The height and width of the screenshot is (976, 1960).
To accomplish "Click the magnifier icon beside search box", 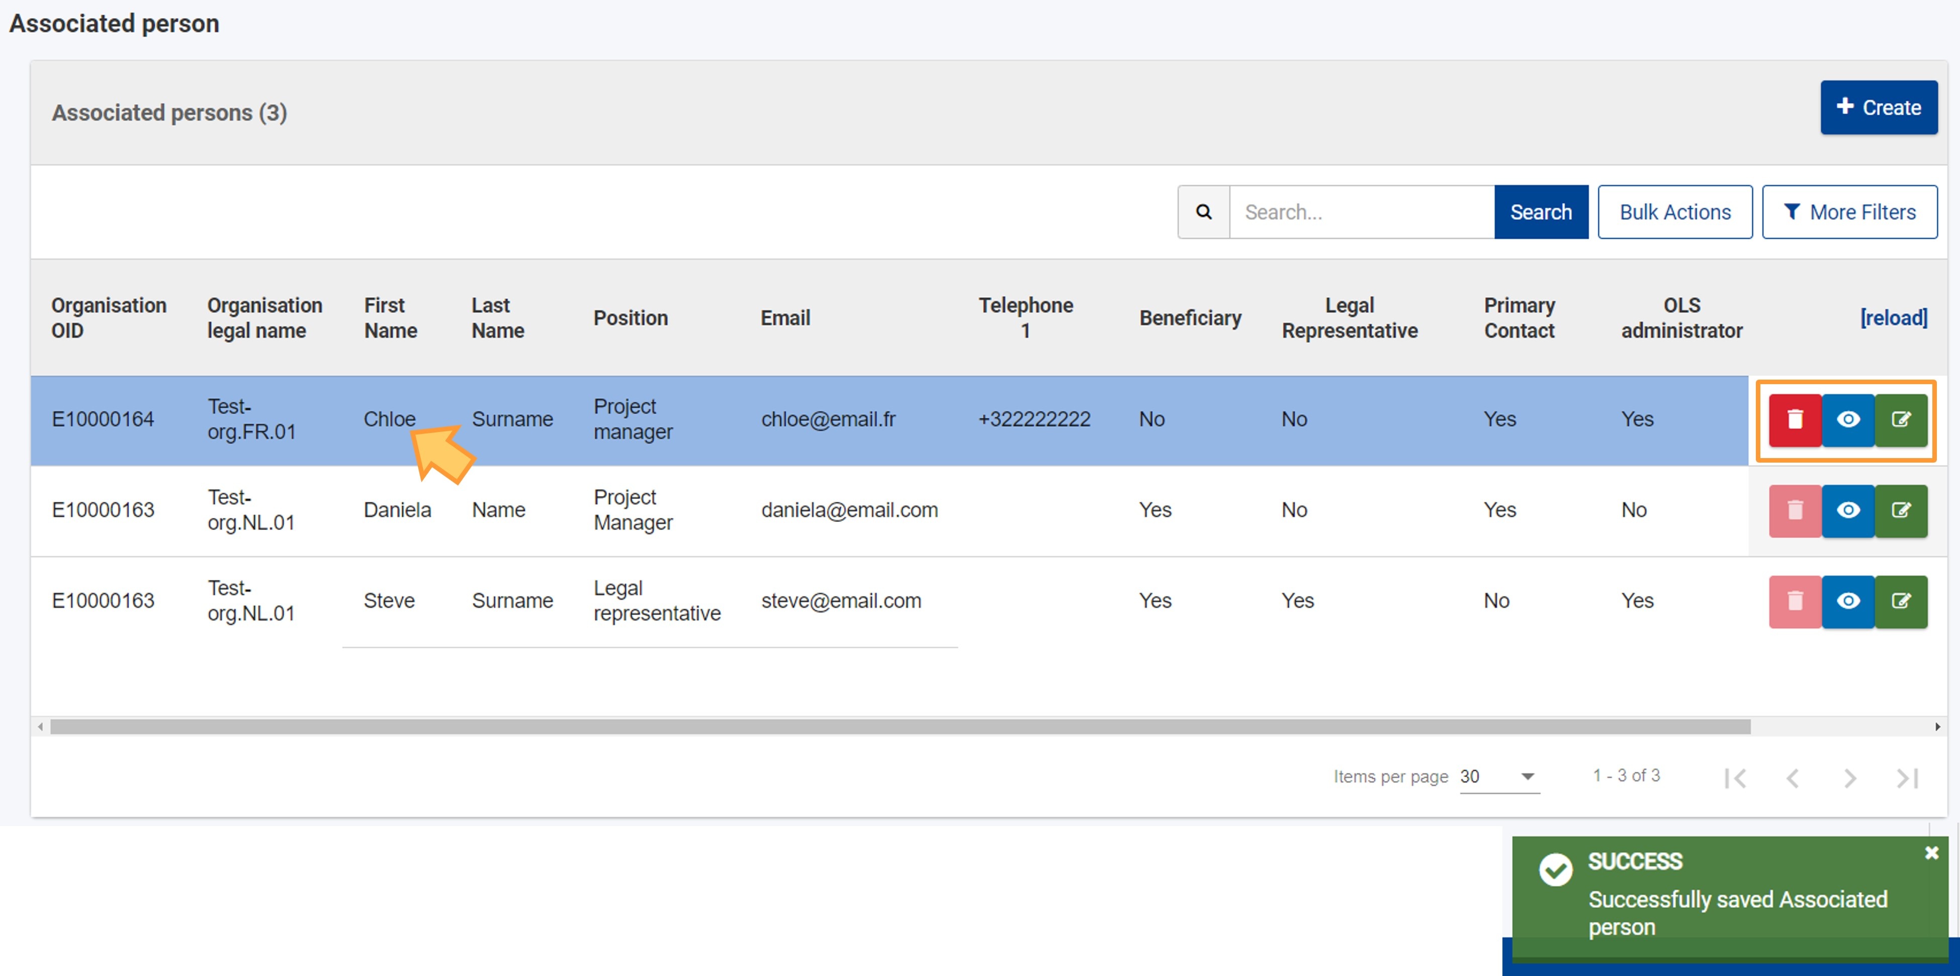I will [x=1204, y=212].
